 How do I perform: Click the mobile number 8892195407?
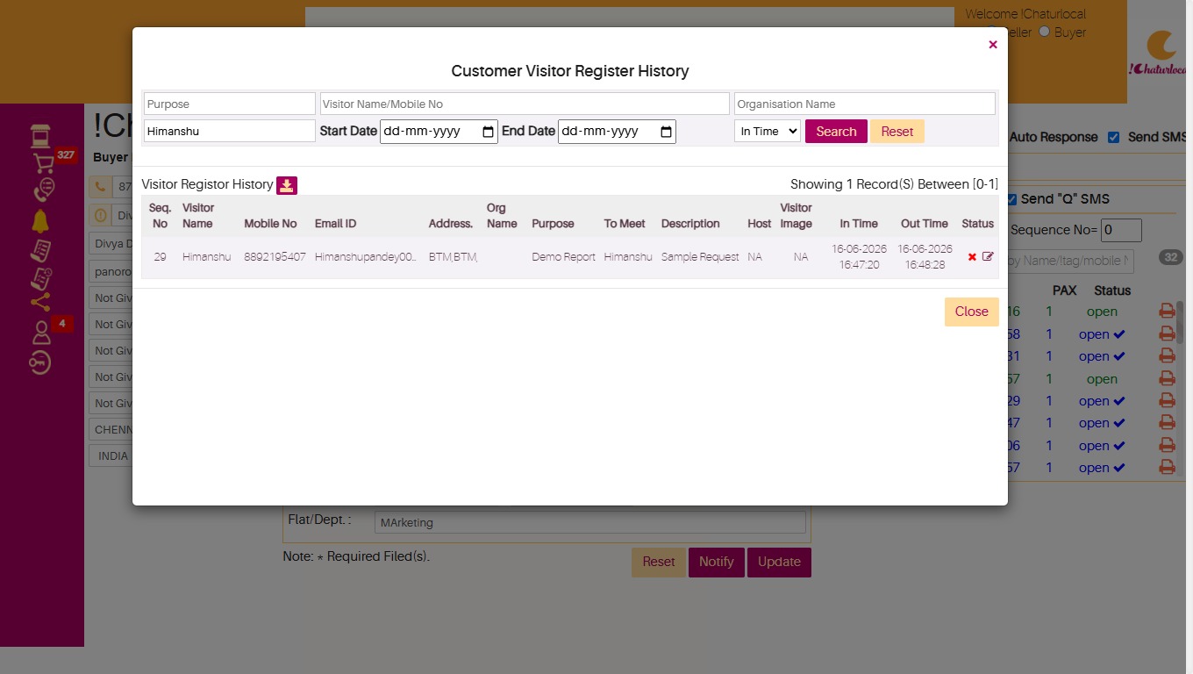[x=275, y=257]
